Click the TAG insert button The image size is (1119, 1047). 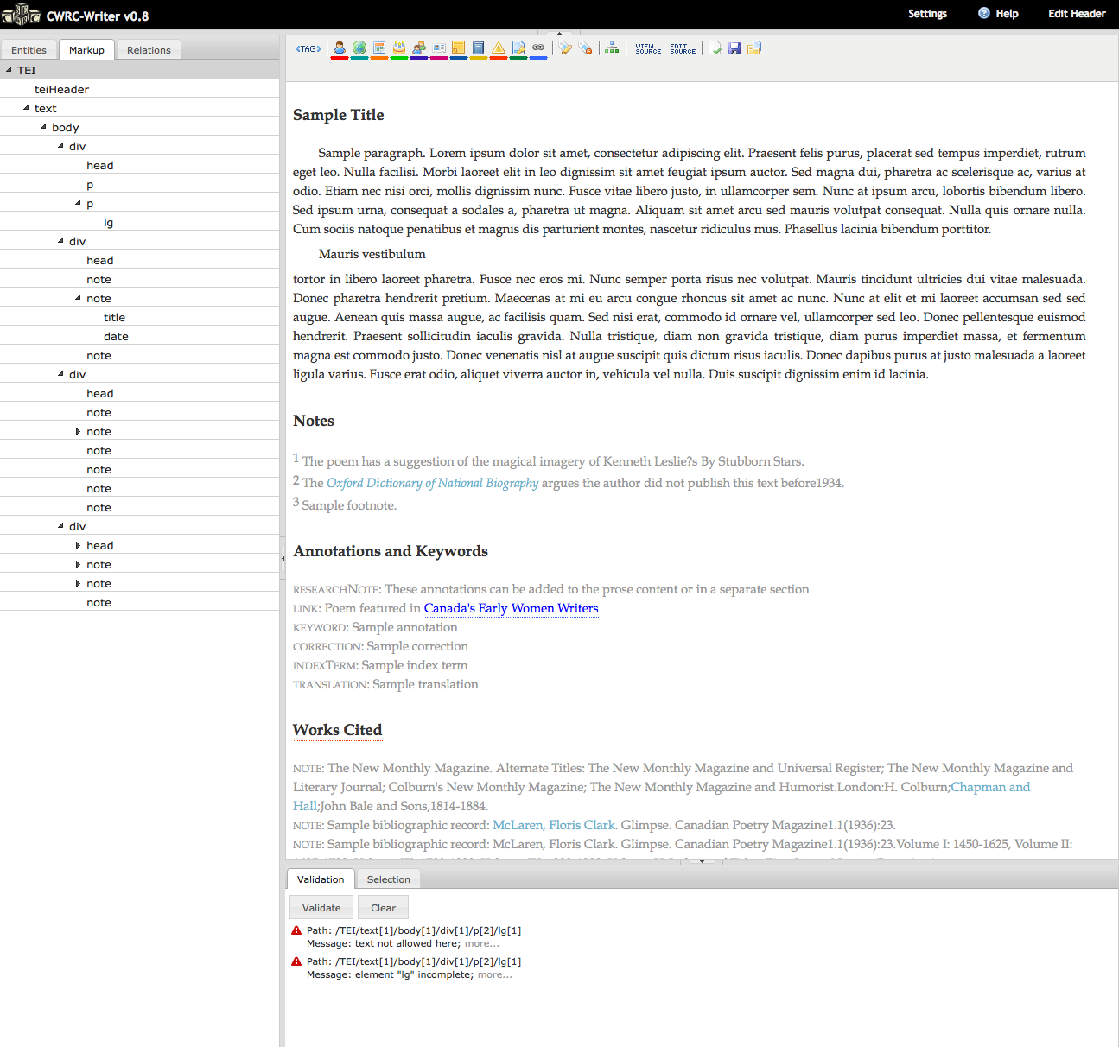[308, 48]
